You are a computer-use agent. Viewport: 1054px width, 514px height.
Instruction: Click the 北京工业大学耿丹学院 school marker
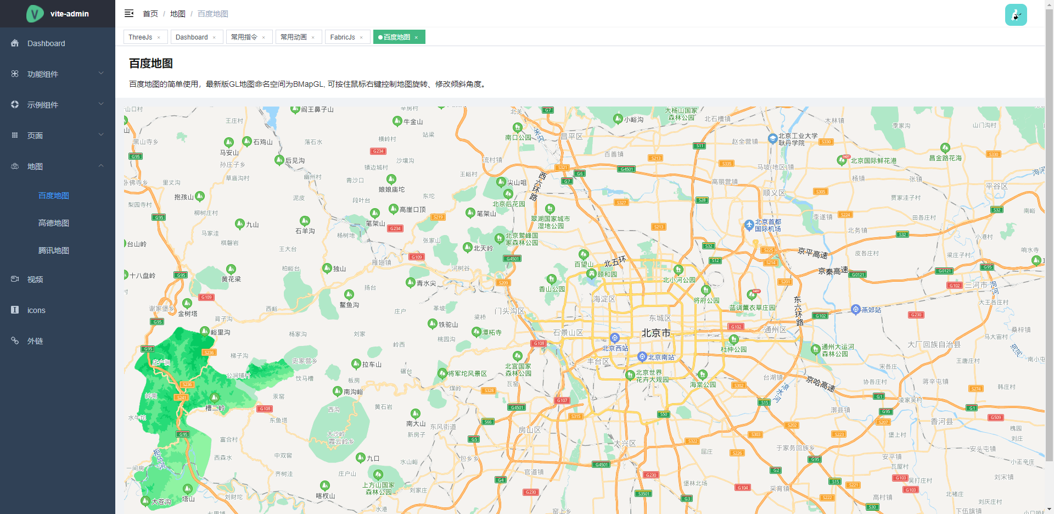pyautogui.click(x=772, y=138)
